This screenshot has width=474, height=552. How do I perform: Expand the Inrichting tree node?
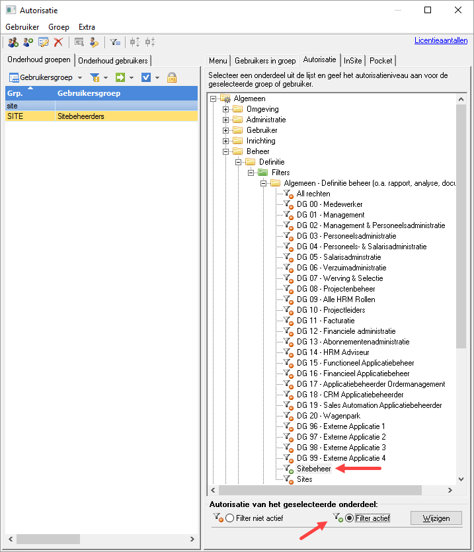coord(225,141)
